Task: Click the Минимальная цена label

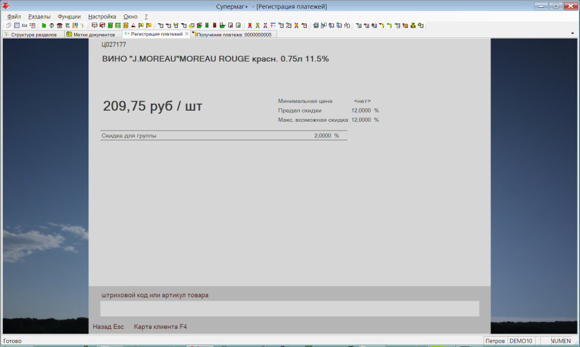Action: [305, 101]
